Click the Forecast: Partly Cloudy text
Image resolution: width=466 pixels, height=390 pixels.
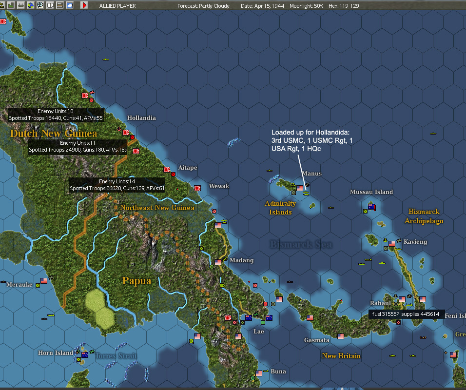point(204,6)
